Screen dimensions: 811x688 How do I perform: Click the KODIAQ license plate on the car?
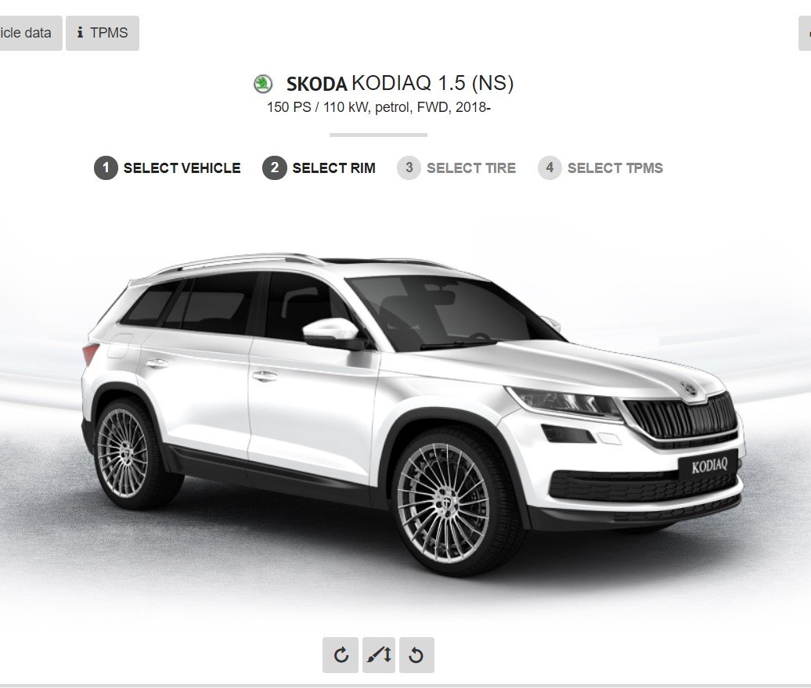pos(709,466)
